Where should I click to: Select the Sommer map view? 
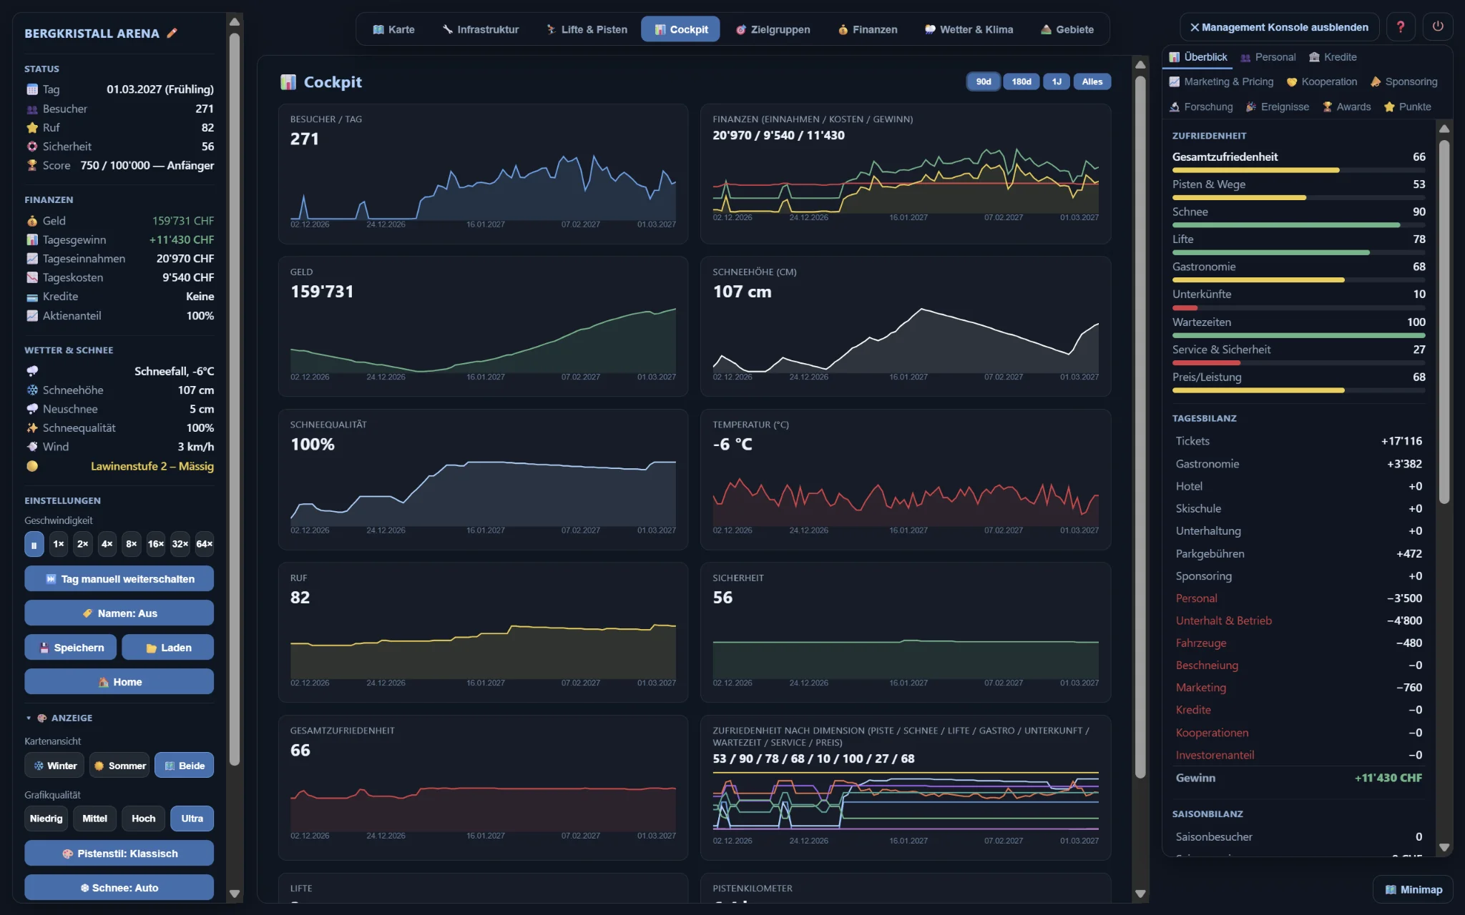point(119,766)
